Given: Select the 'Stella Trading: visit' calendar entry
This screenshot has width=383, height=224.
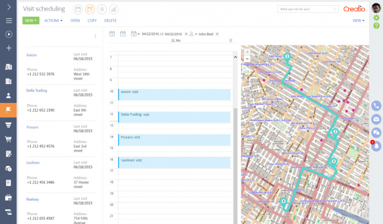Looking at the screenshot, I should pyautogui.click(x=174, y=117).
